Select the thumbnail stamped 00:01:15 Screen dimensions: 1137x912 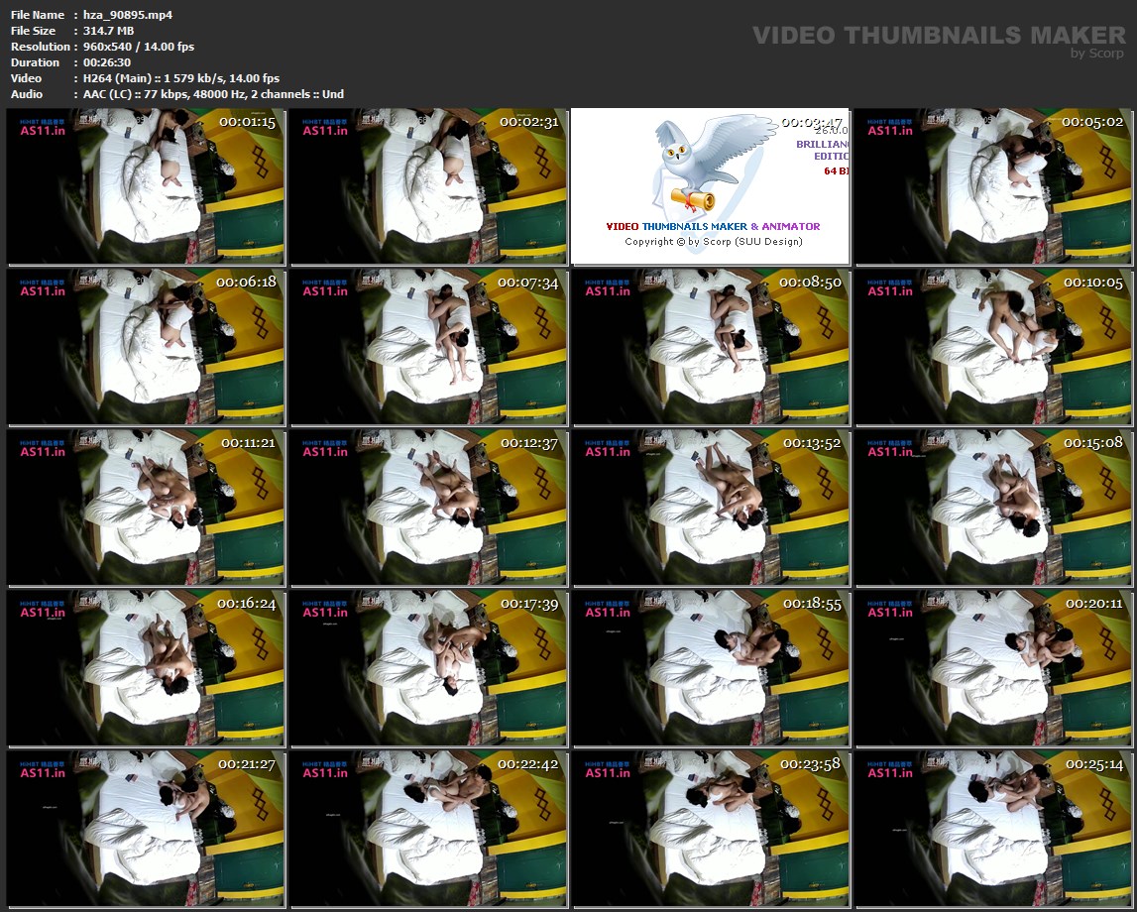(x=146, y=186)
